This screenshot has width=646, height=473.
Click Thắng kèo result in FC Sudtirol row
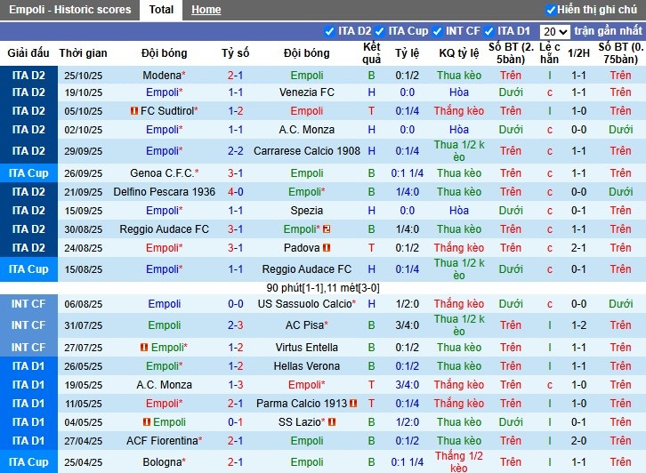(459, 111)
